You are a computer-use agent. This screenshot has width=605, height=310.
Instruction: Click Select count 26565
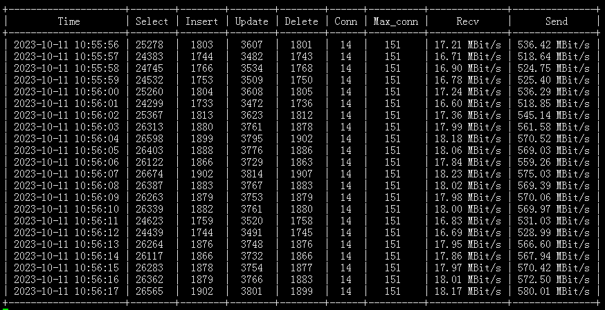click(x=150, y=291)
